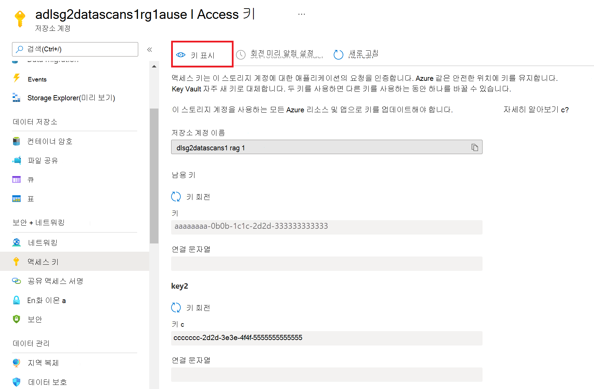
Task: Open the Events section
Action: (x=37, y=79)
